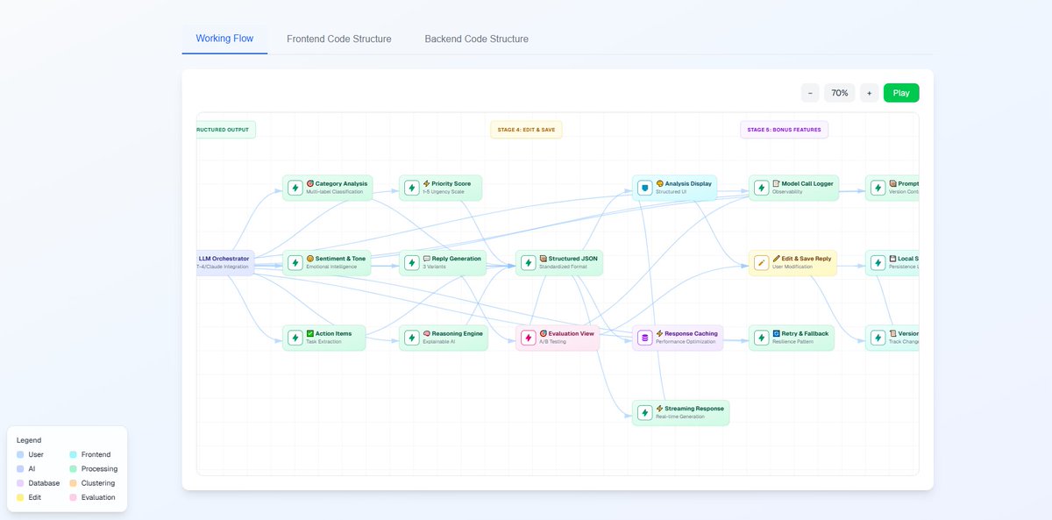This screenshot has width=1052, height=520.
Task: Click the Priority Score node icon
Action: tap(411, 188)
